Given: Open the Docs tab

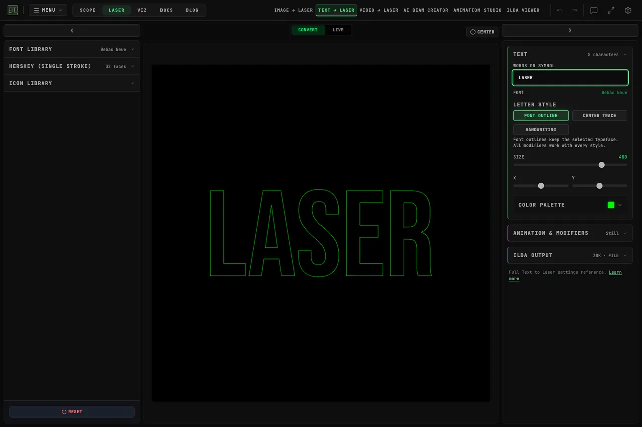Looking at the screenshot, I should coord(167,10).
